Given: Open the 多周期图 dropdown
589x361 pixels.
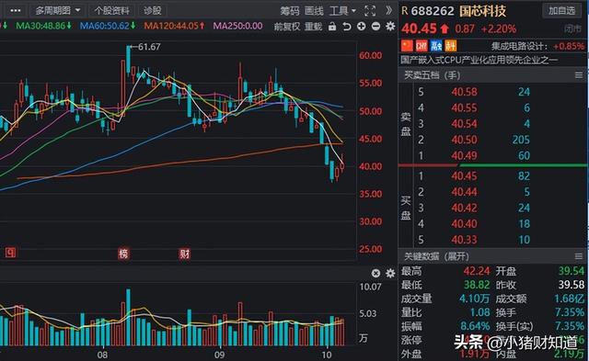Looking at the screenshot, I should coord(58,10).
